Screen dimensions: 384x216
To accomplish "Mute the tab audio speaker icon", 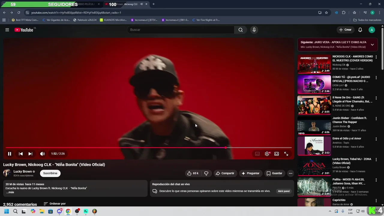I will pyautogui.click(x=141, y=4).
